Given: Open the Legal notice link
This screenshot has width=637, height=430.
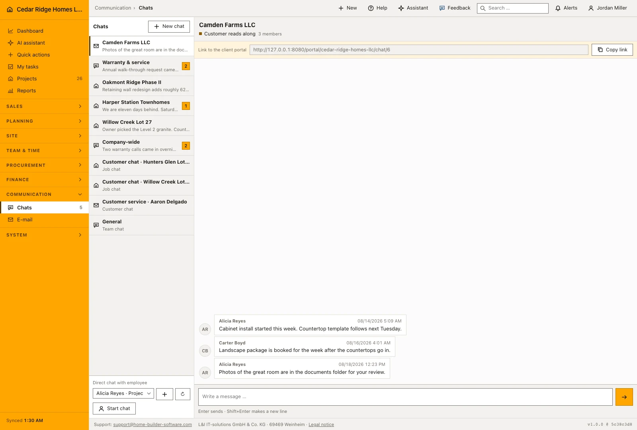Looking at the screenshot, I should [321, 424].
